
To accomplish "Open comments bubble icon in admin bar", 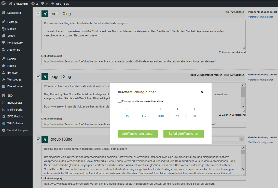I will [43, 3].
